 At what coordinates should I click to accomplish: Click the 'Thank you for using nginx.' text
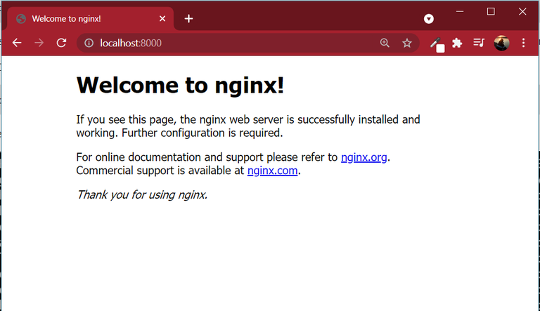coord(142,194)
